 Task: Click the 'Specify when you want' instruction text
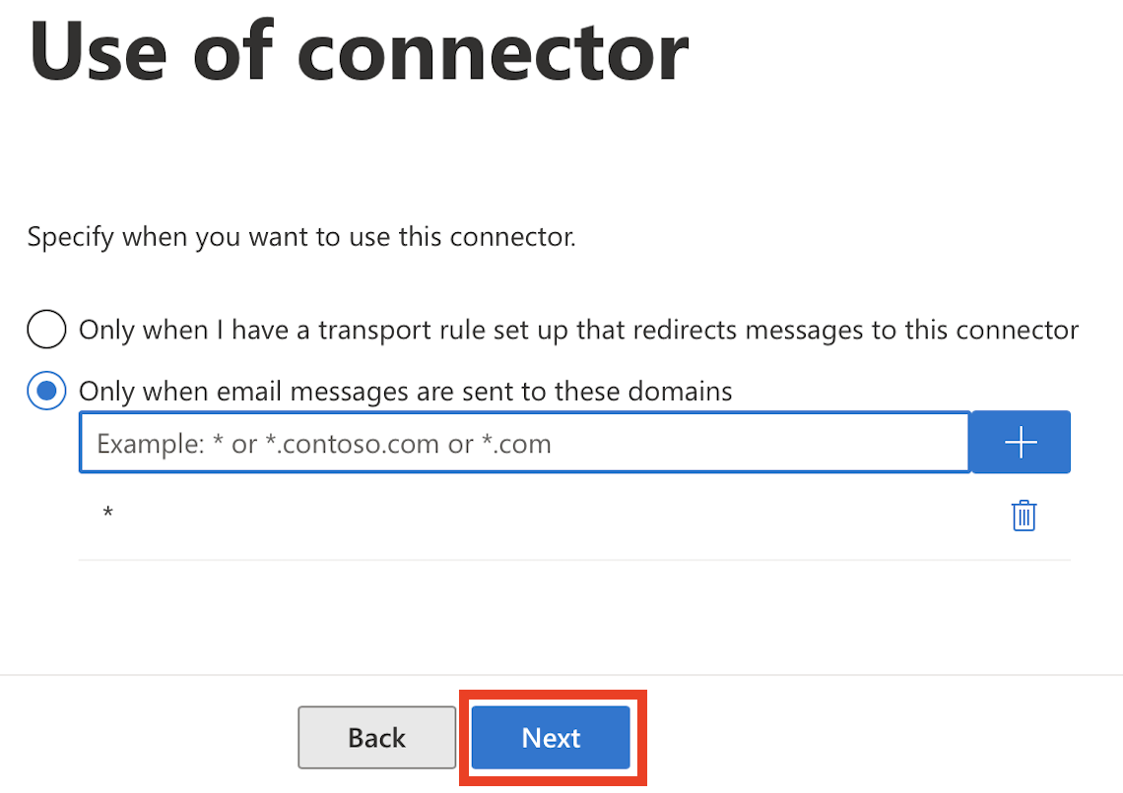[x=301, y=237]
